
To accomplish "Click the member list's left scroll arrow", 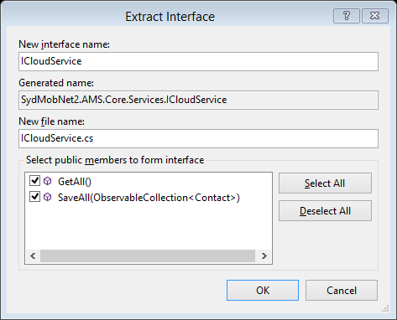I will pos(33,255).
